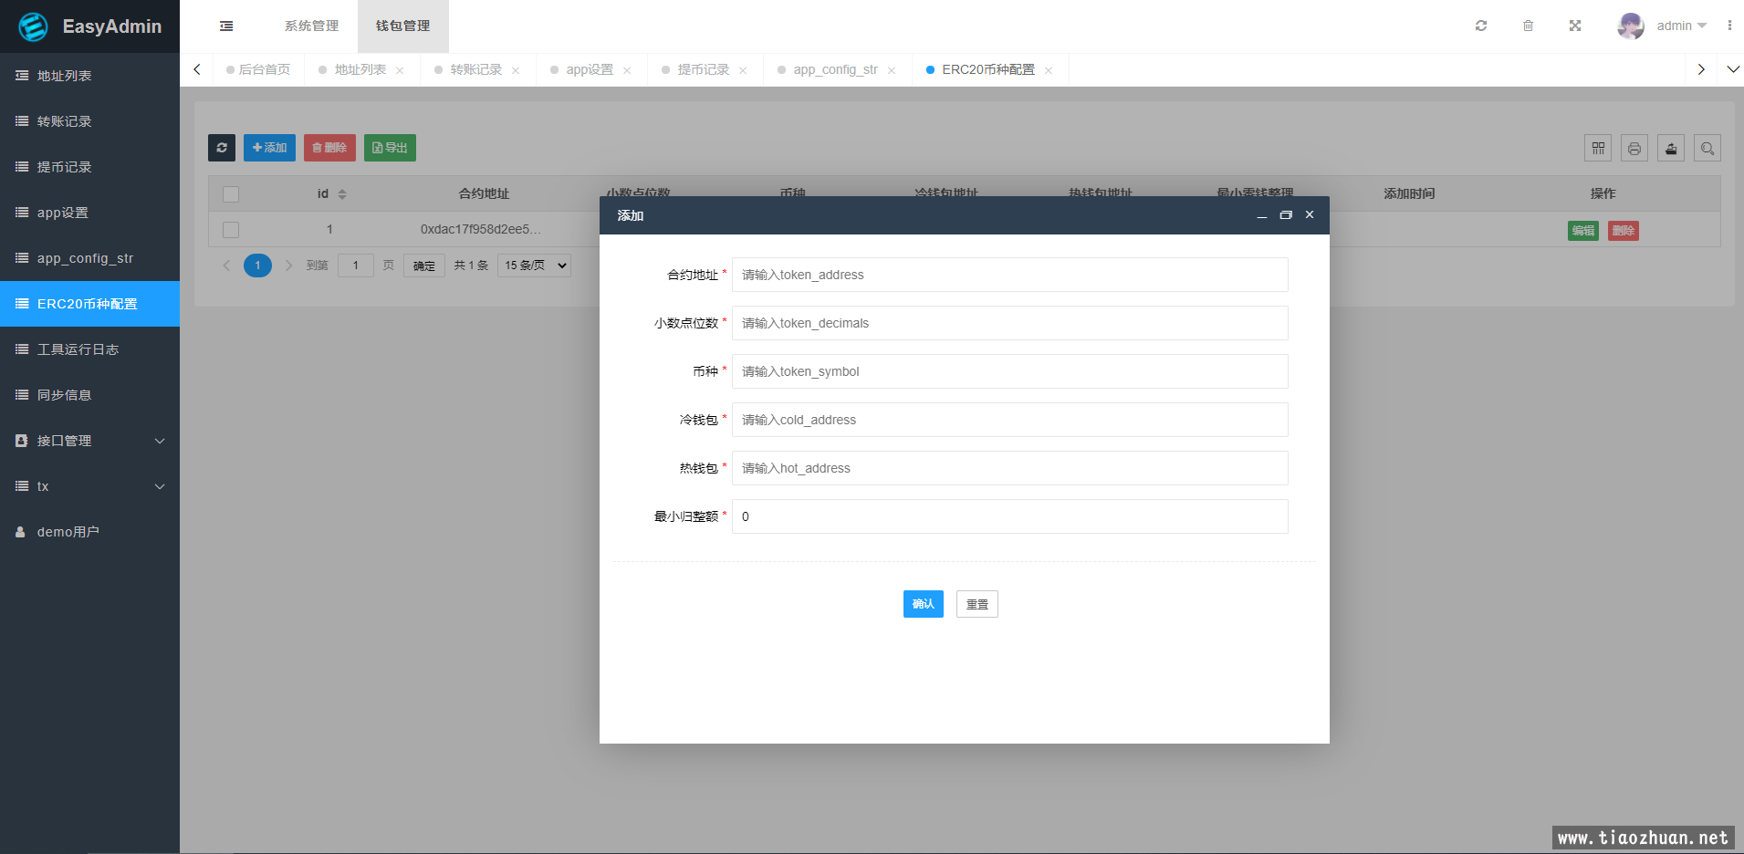The image size is (1744, 854).
Task: Click the table refresh button icon
Action: pyautogui.click(x=222, y=148)
